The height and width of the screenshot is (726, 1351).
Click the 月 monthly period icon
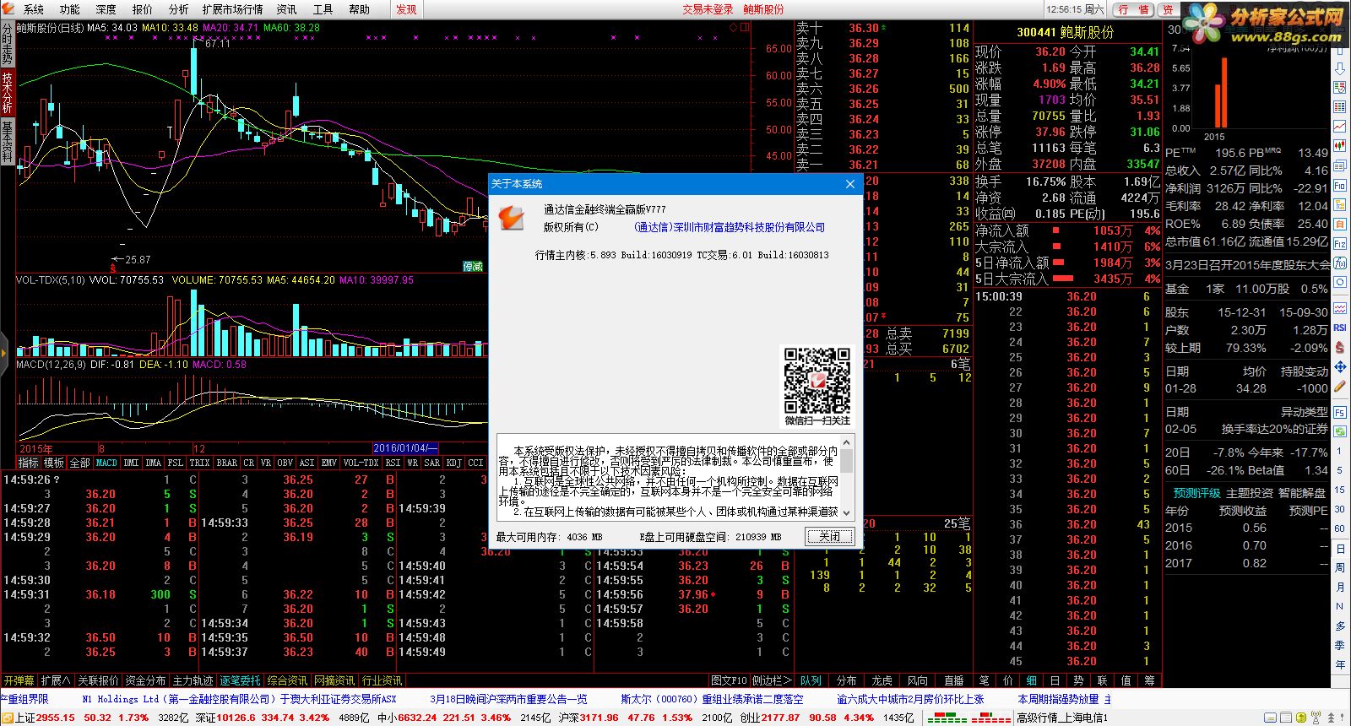pos(1340,587)
